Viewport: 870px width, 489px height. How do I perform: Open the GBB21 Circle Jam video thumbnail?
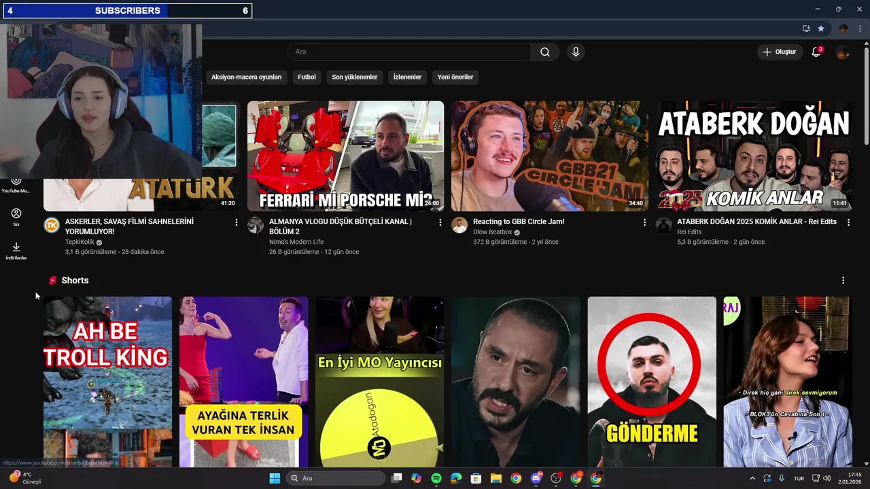coord(549,156)
